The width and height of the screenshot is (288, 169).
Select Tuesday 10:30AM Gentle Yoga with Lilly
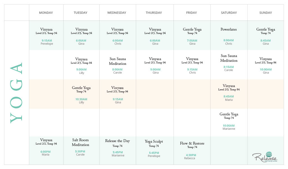tap(81, 95)
